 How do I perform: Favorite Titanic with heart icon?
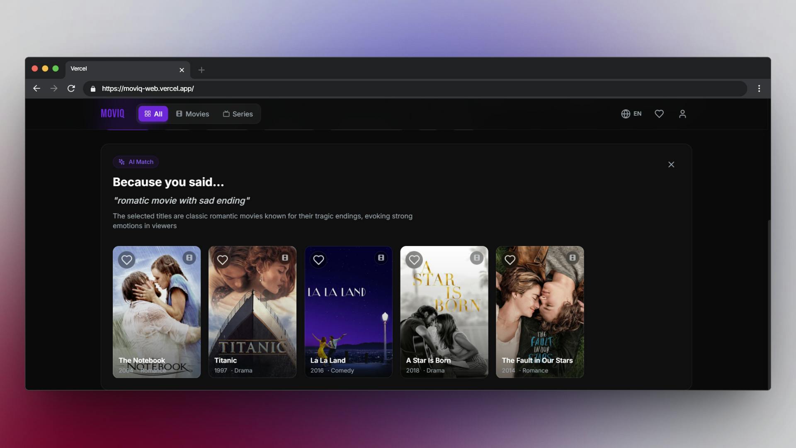pyautogui.click(x=223, y=260)
